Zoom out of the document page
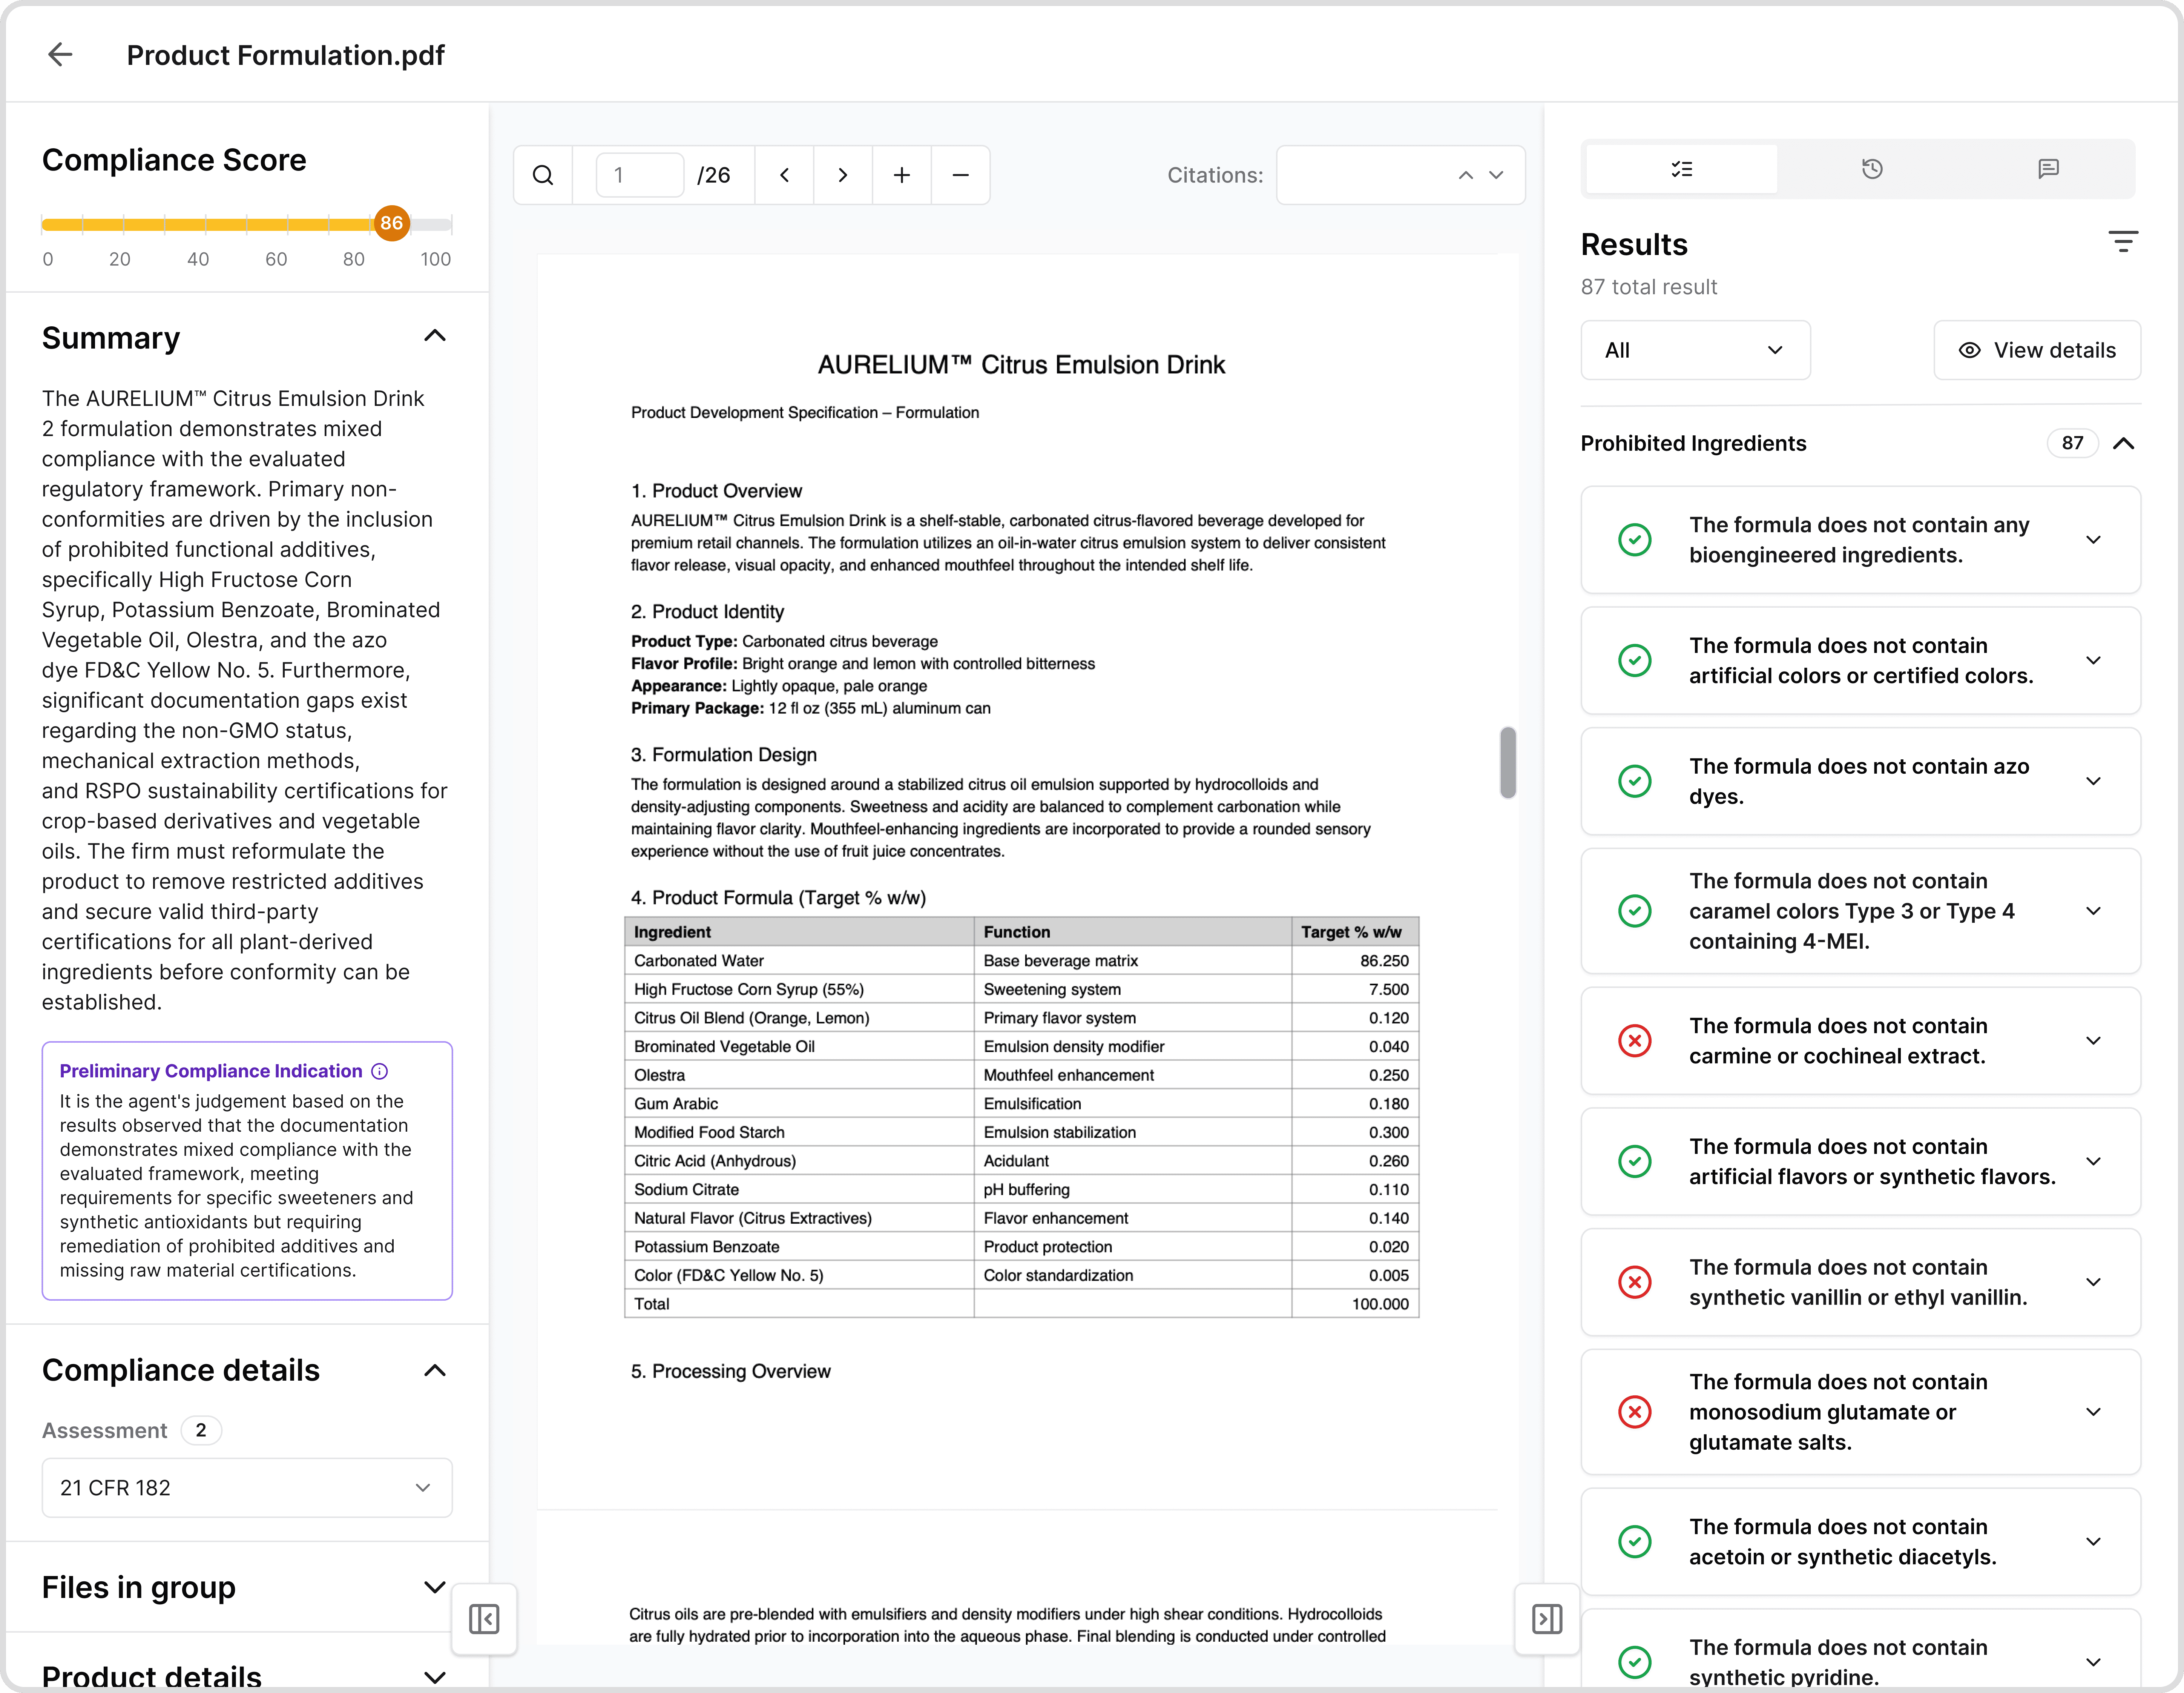Screen dimensions: 2184x1693 pyautogui.click(x=960, y=174)
